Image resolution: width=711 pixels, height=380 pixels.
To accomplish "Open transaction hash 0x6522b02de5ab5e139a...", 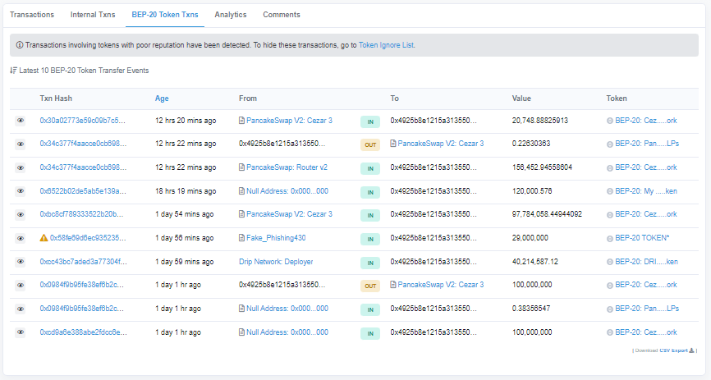I will click(83, 191).
